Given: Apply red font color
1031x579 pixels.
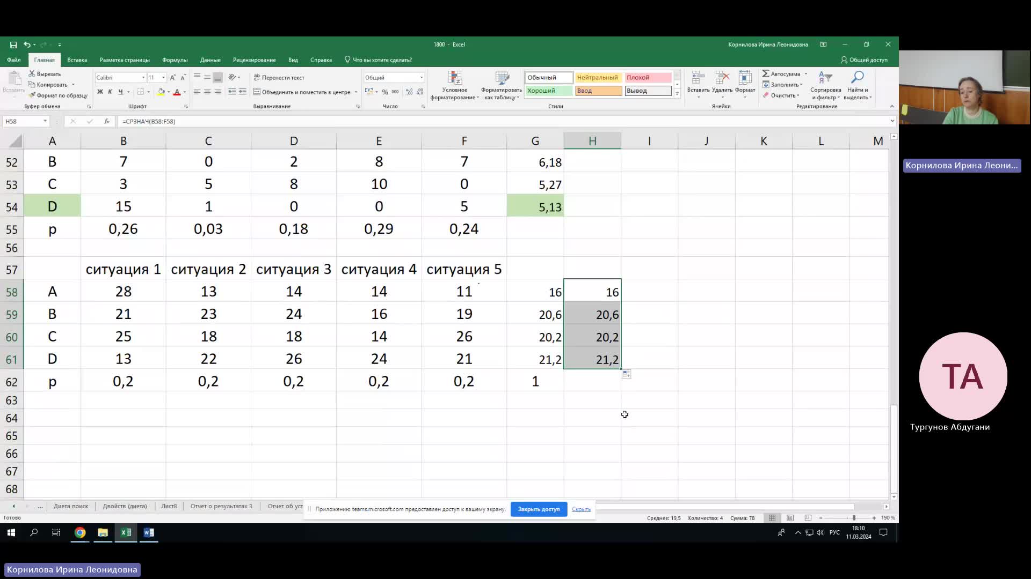Looking at the screenshot, I should pyautogui.click(x=177, y=92).
